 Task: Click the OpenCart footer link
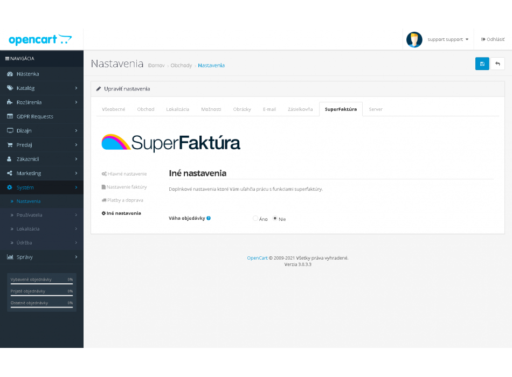pos(257,258)
